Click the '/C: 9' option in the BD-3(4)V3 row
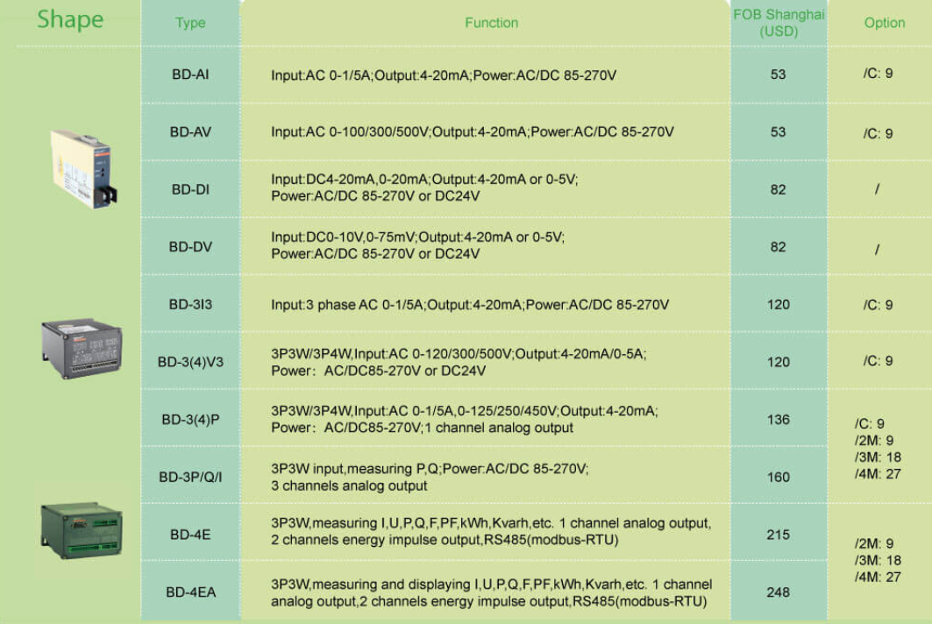This screenshot has width=932, height=624. click(x=878, y=361)
